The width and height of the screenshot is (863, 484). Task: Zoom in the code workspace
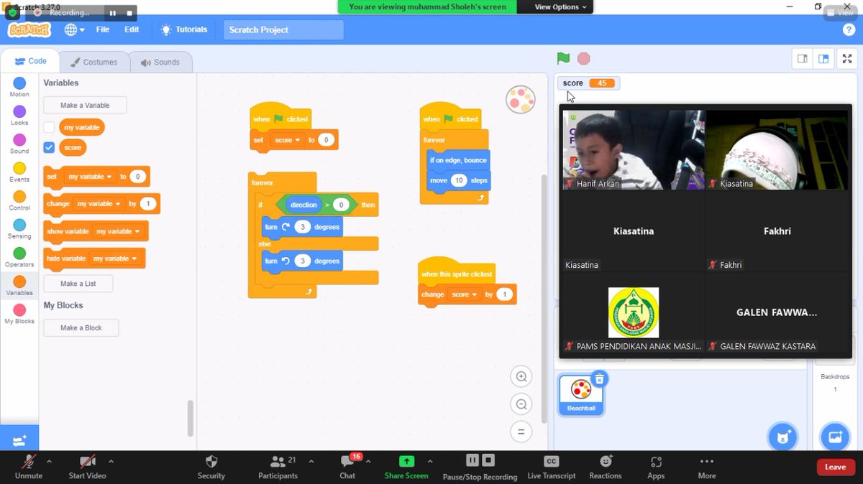pos(521,376)
